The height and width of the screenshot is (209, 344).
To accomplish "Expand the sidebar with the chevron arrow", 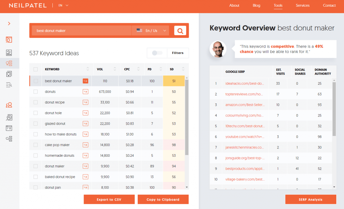I will 9,23.
